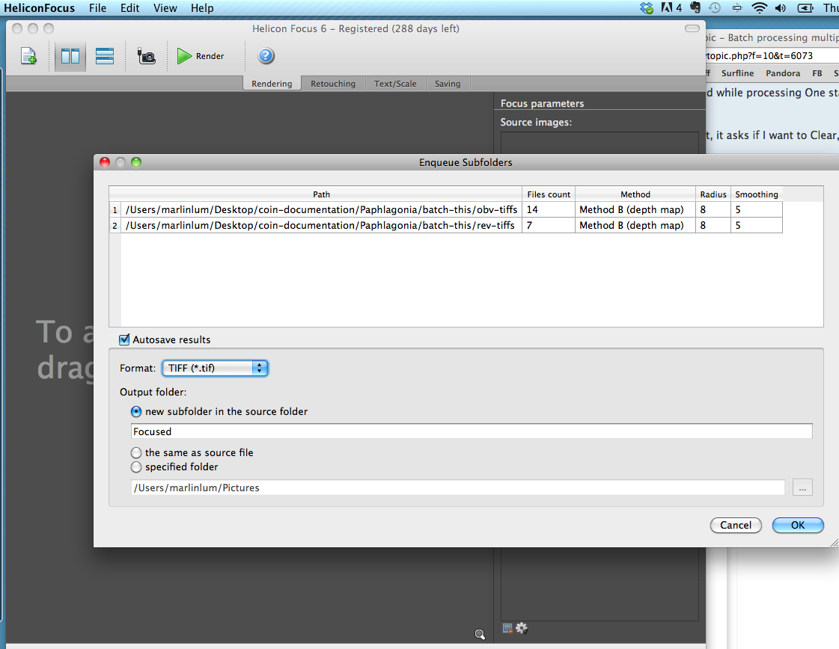Open the File menu
The height and width of the screenshot is (649, 839).
97,8
